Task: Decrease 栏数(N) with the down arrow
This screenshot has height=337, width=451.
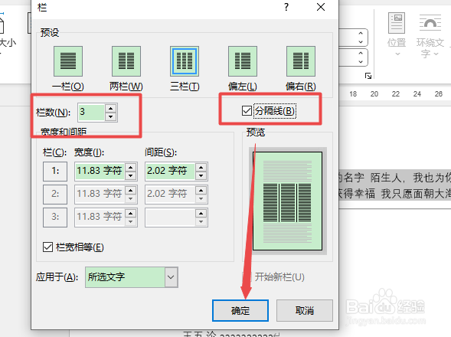Action: coord(111,116)
